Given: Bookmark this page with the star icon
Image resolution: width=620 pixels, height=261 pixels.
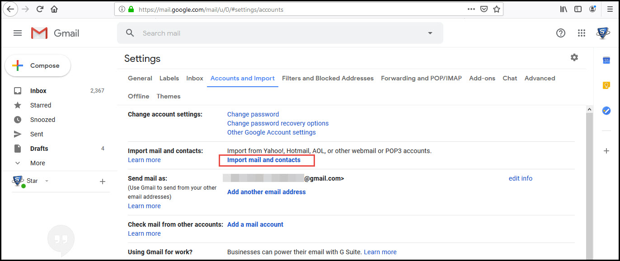Looking at the screenshot, I should (497, 9).
